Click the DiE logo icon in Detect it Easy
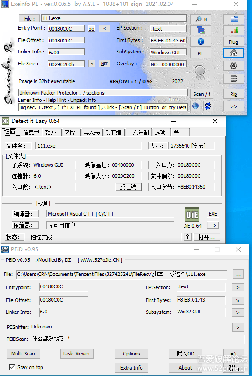Image resolution: width=252 pixels, height=376 pixels. point(192,214)
